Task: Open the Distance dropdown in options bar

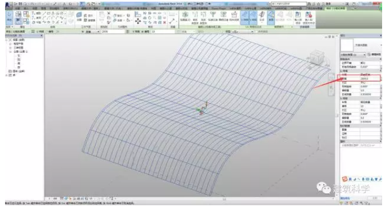Action: point(92,32)
